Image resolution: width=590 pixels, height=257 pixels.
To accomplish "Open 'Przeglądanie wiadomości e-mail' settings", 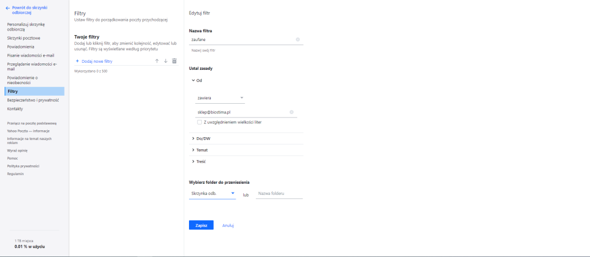I will [x=32, y=67].
